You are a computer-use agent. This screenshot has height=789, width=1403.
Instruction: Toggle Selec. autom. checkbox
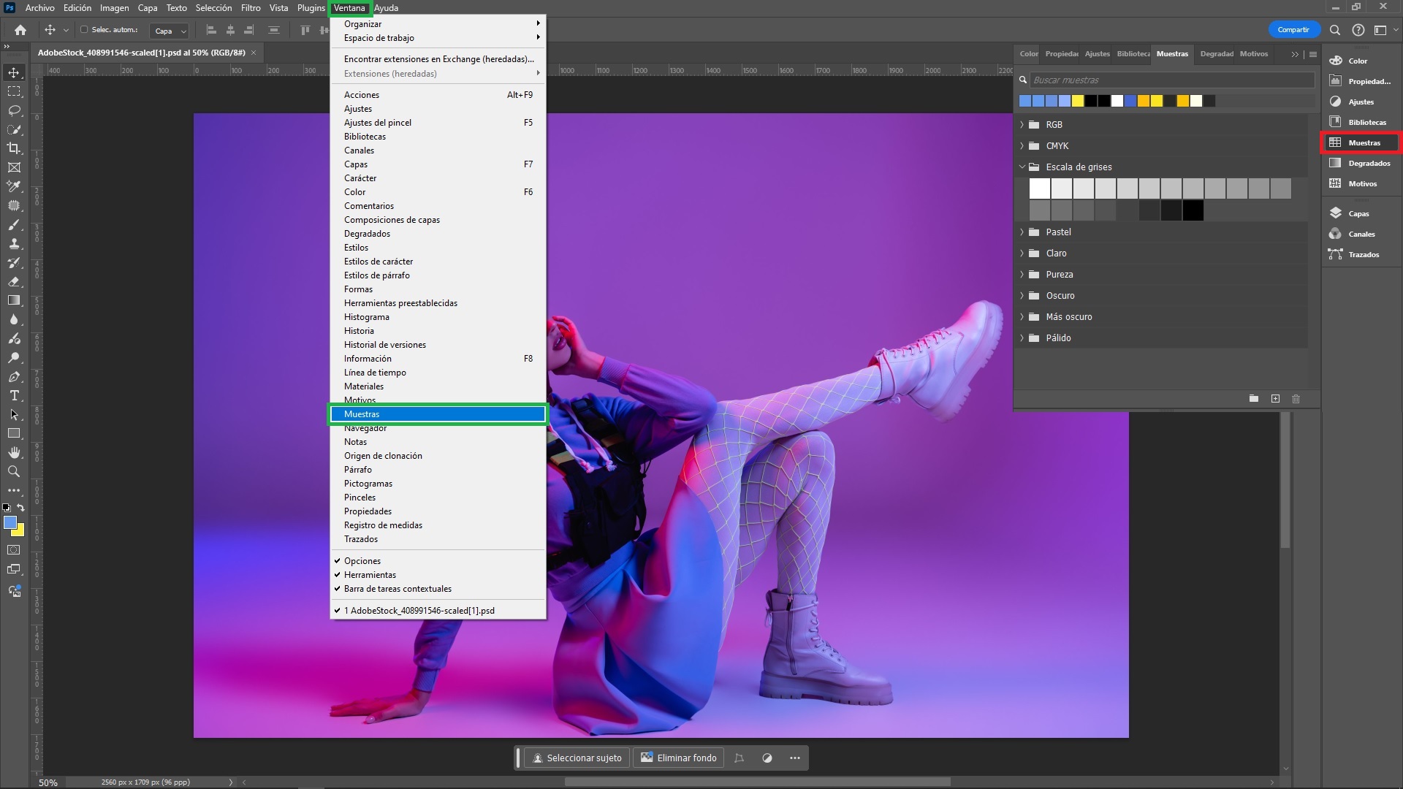click(84, 30)
